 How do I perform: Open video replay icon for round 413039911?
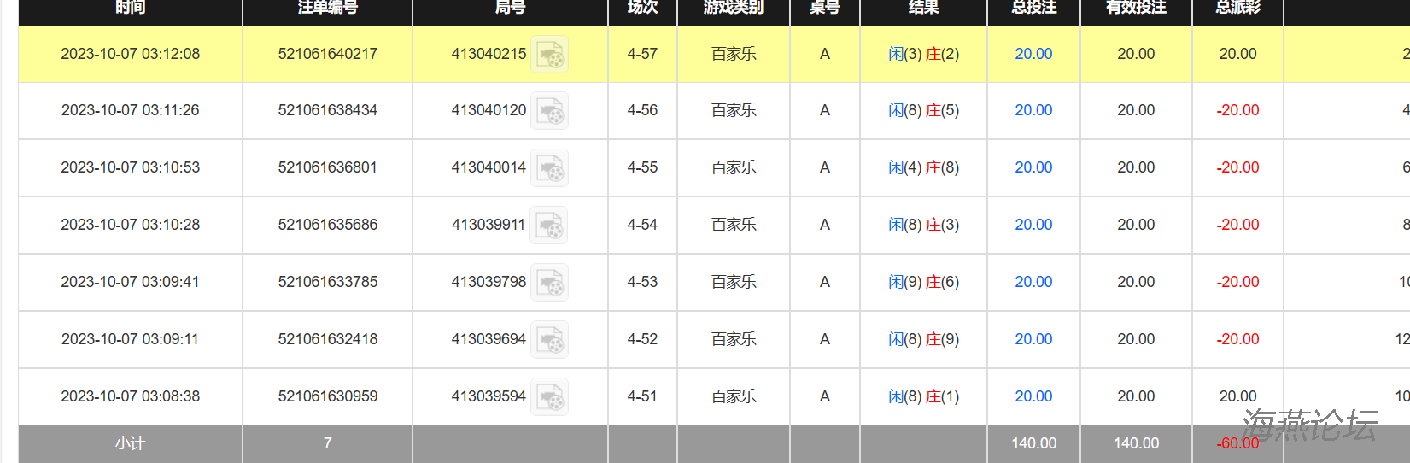pyautogui.click(x=548, y=226)
